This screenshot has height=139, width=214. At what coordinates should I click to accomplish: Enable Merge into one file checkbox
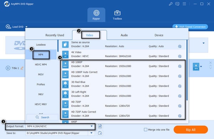[146, 130]
